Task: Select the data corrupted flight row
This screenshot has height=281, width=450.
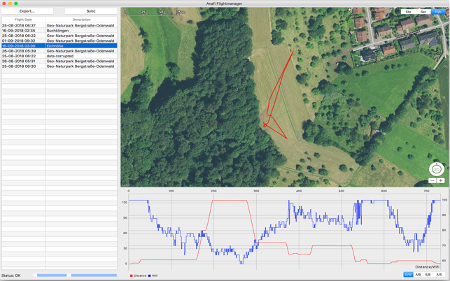Action: 59,56
